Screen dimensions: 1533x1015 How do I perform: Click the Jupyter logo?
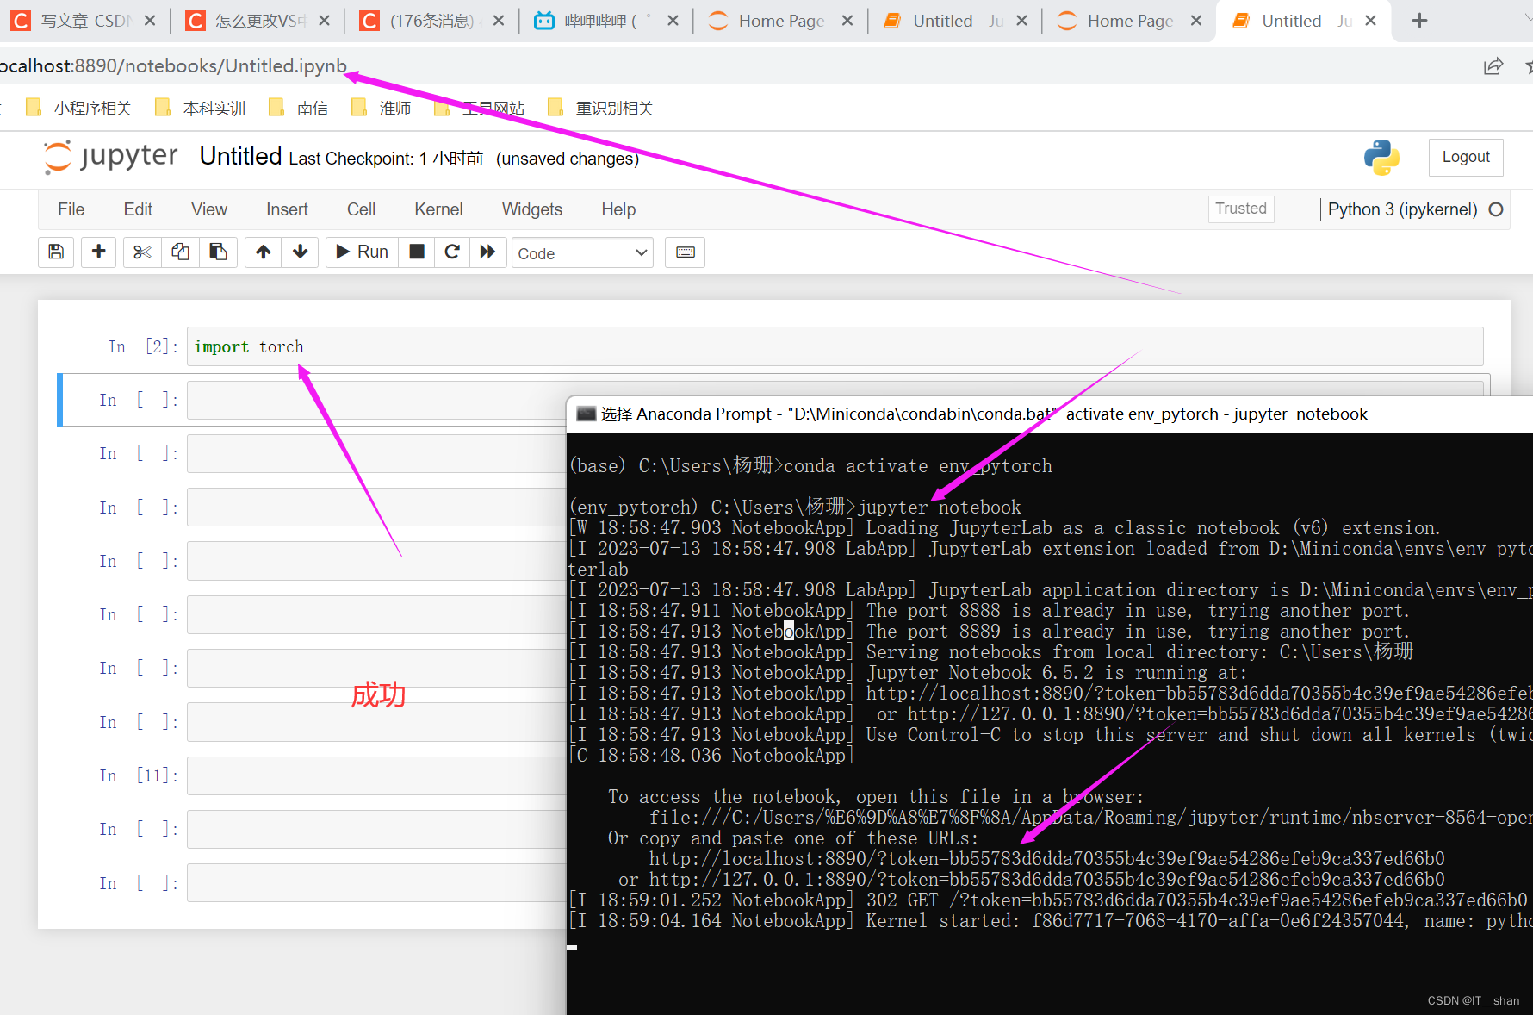click(x=111, y=157)
